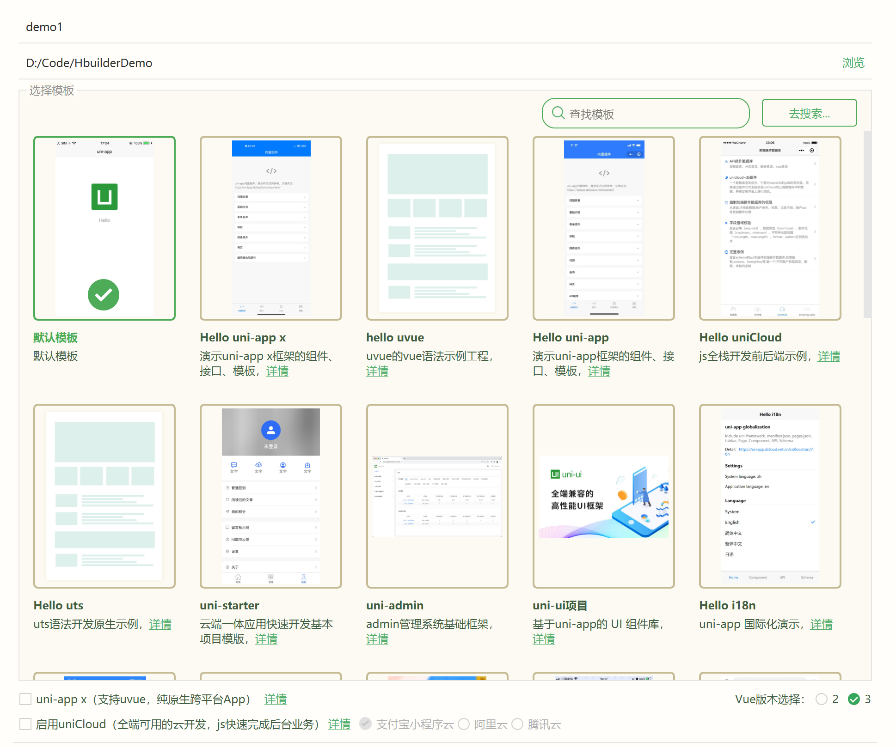
Task: Select Vue version 2 radio button
Action: 822,699
